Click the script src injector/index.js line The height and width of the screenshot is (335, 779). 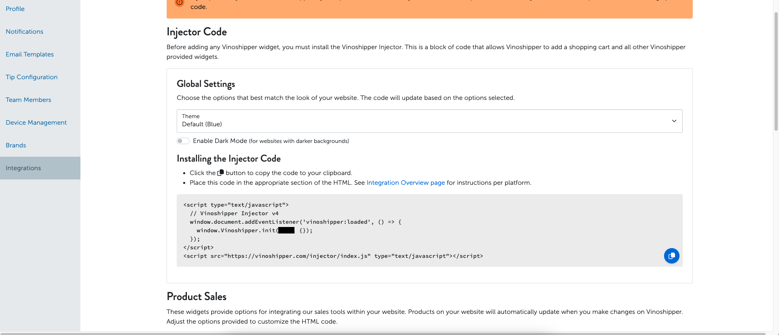(x=333, y=256)
